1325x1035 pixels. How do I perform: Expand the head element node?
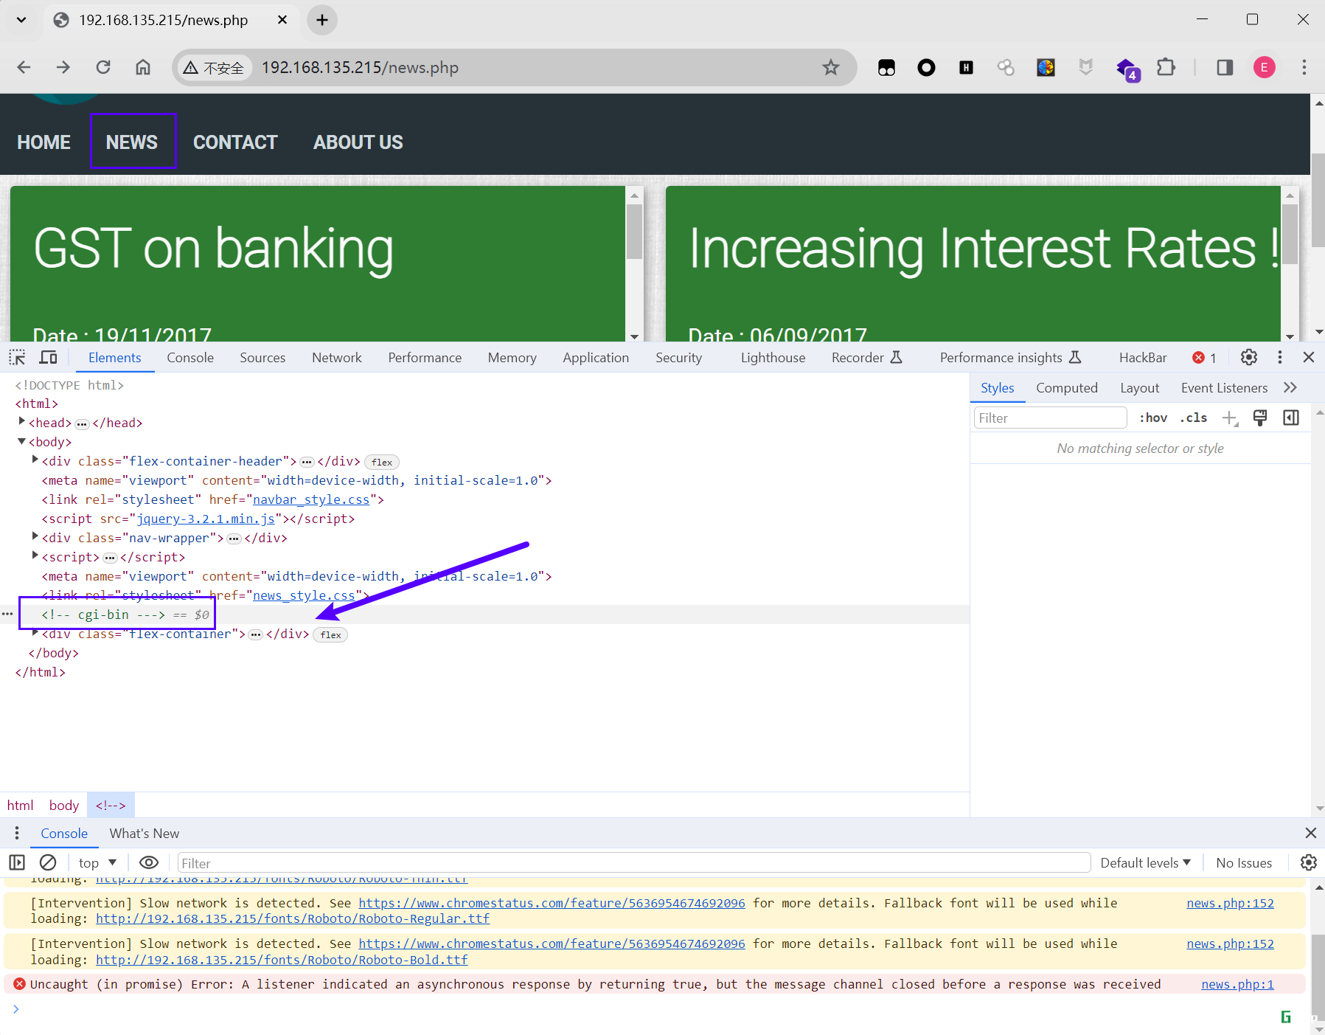tap(21, 422)
